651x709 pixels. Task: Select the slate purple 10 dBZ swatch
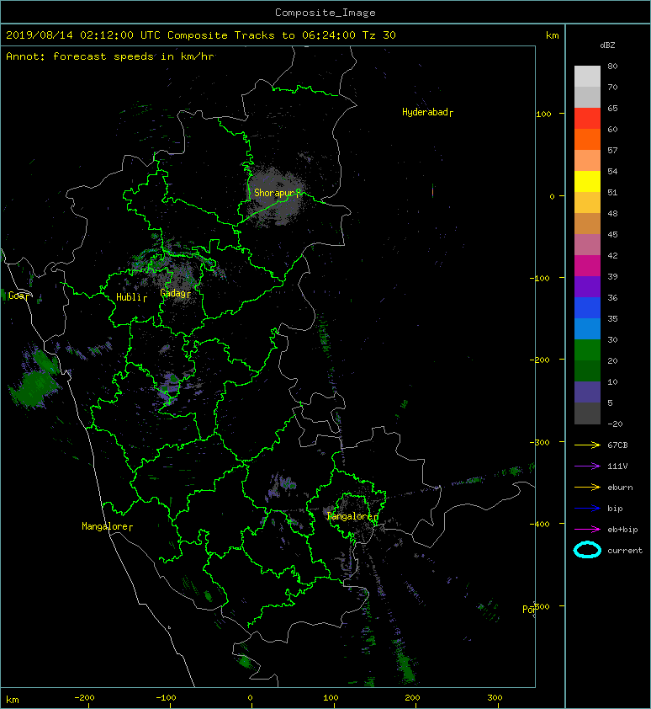(x=587, y=392)
